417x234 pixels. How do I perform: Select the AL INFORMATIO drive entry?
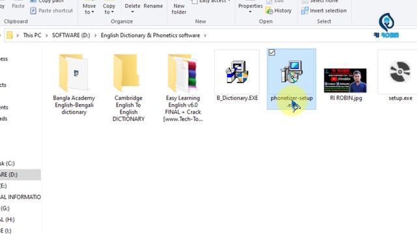point(20,197)
